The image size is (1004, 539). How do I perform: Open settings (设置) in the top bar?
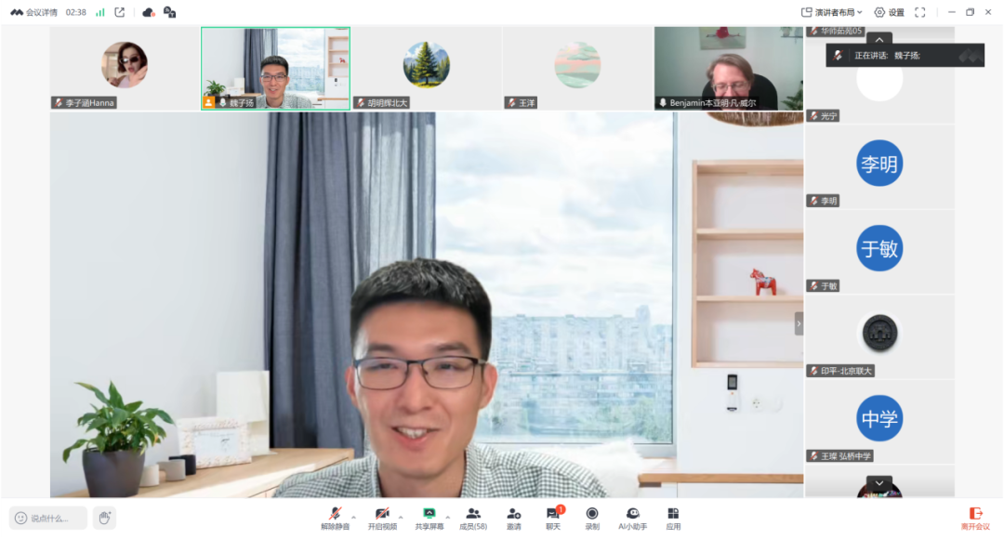pyautogui.click(x=889, y=12)
